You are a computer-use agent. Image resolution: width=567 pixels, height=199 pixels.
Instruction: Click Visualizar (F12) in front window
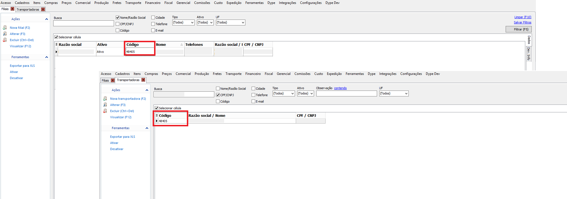point(121,117)
